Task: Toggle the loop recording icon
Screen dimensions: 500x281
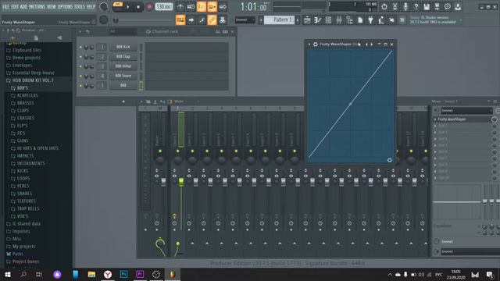Action: click(x=223, y=7)
